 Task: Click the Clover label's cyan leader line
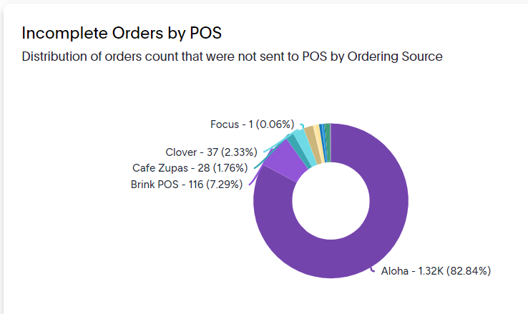[280, 142]
